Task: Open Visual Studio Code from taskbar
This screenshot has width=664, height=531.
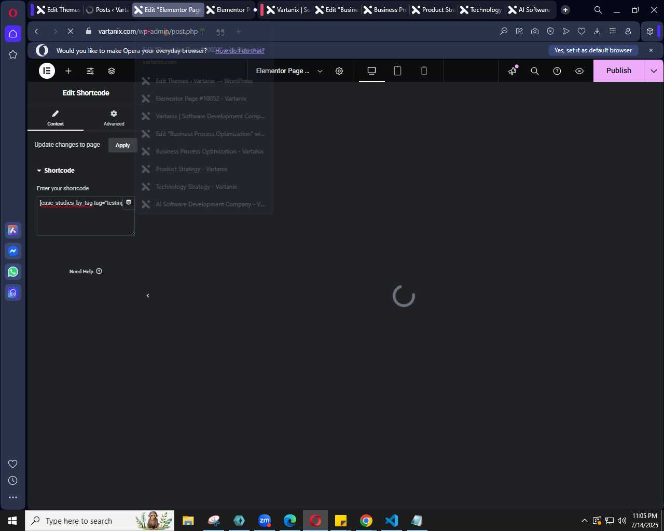Action: [392, 521]
